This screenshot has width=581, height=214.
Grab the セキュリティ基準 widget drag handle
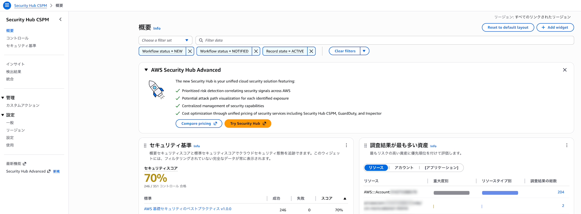pyautogui.click(x=145, y=146)
